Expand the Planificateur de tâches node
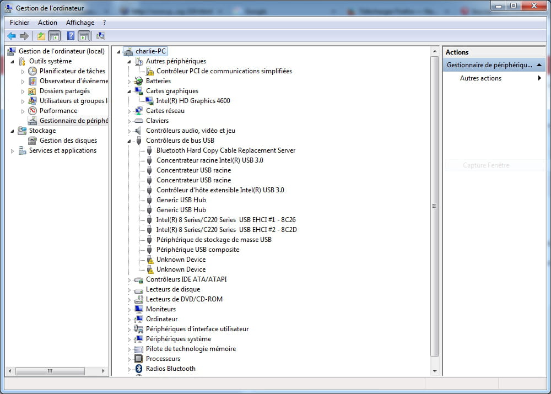Image resolution: width=551 pixels, height=394 pixels. click(x=23, y=72)
